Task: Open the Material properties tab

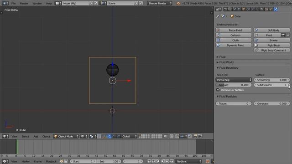Action: pyautogui.click(x=262, y=9)
